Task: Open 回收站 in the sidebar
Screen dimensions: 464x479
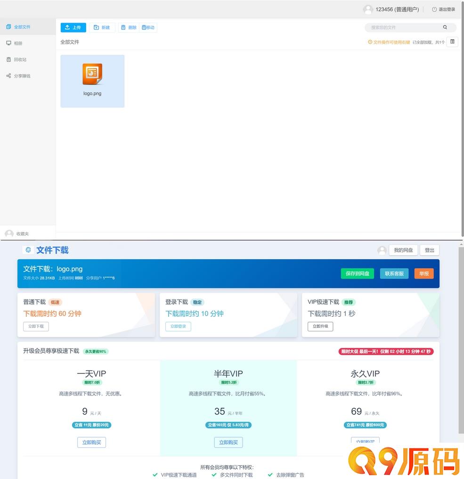Action: pos(27,59)
